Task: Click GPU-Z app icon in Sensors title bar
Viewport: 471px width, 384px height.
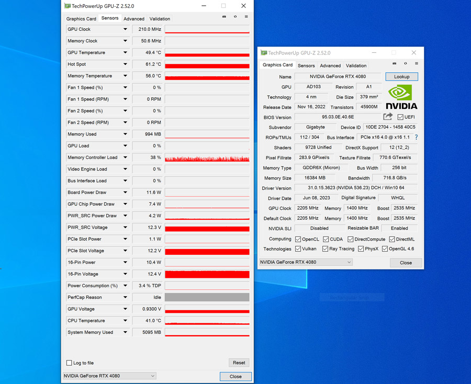Action: coord(68,6)
